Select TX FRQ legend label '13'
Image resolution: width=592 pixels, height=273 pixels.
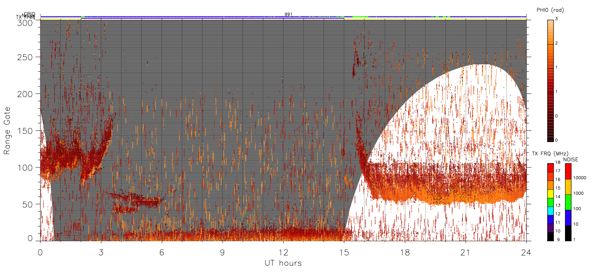click(x=558, y=206)
